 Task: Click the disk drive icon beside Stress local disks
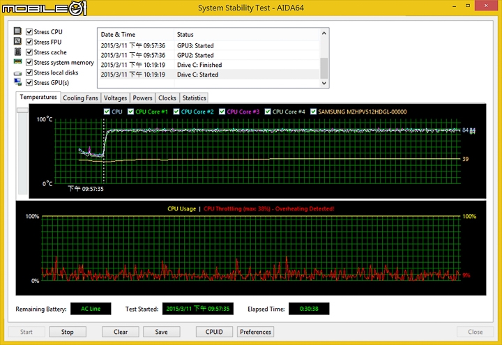point(17,73)
